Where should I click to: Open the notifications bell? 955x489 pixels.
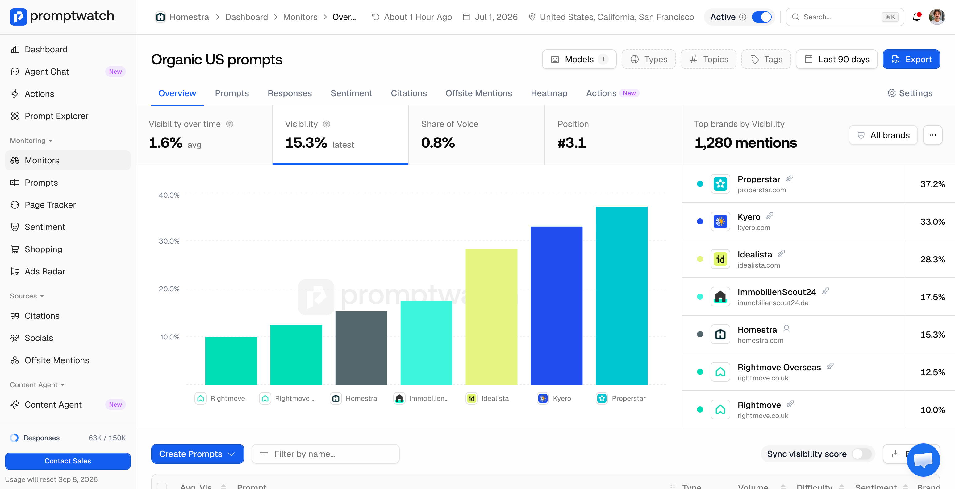pyautogui.click(x=916, y=17)
